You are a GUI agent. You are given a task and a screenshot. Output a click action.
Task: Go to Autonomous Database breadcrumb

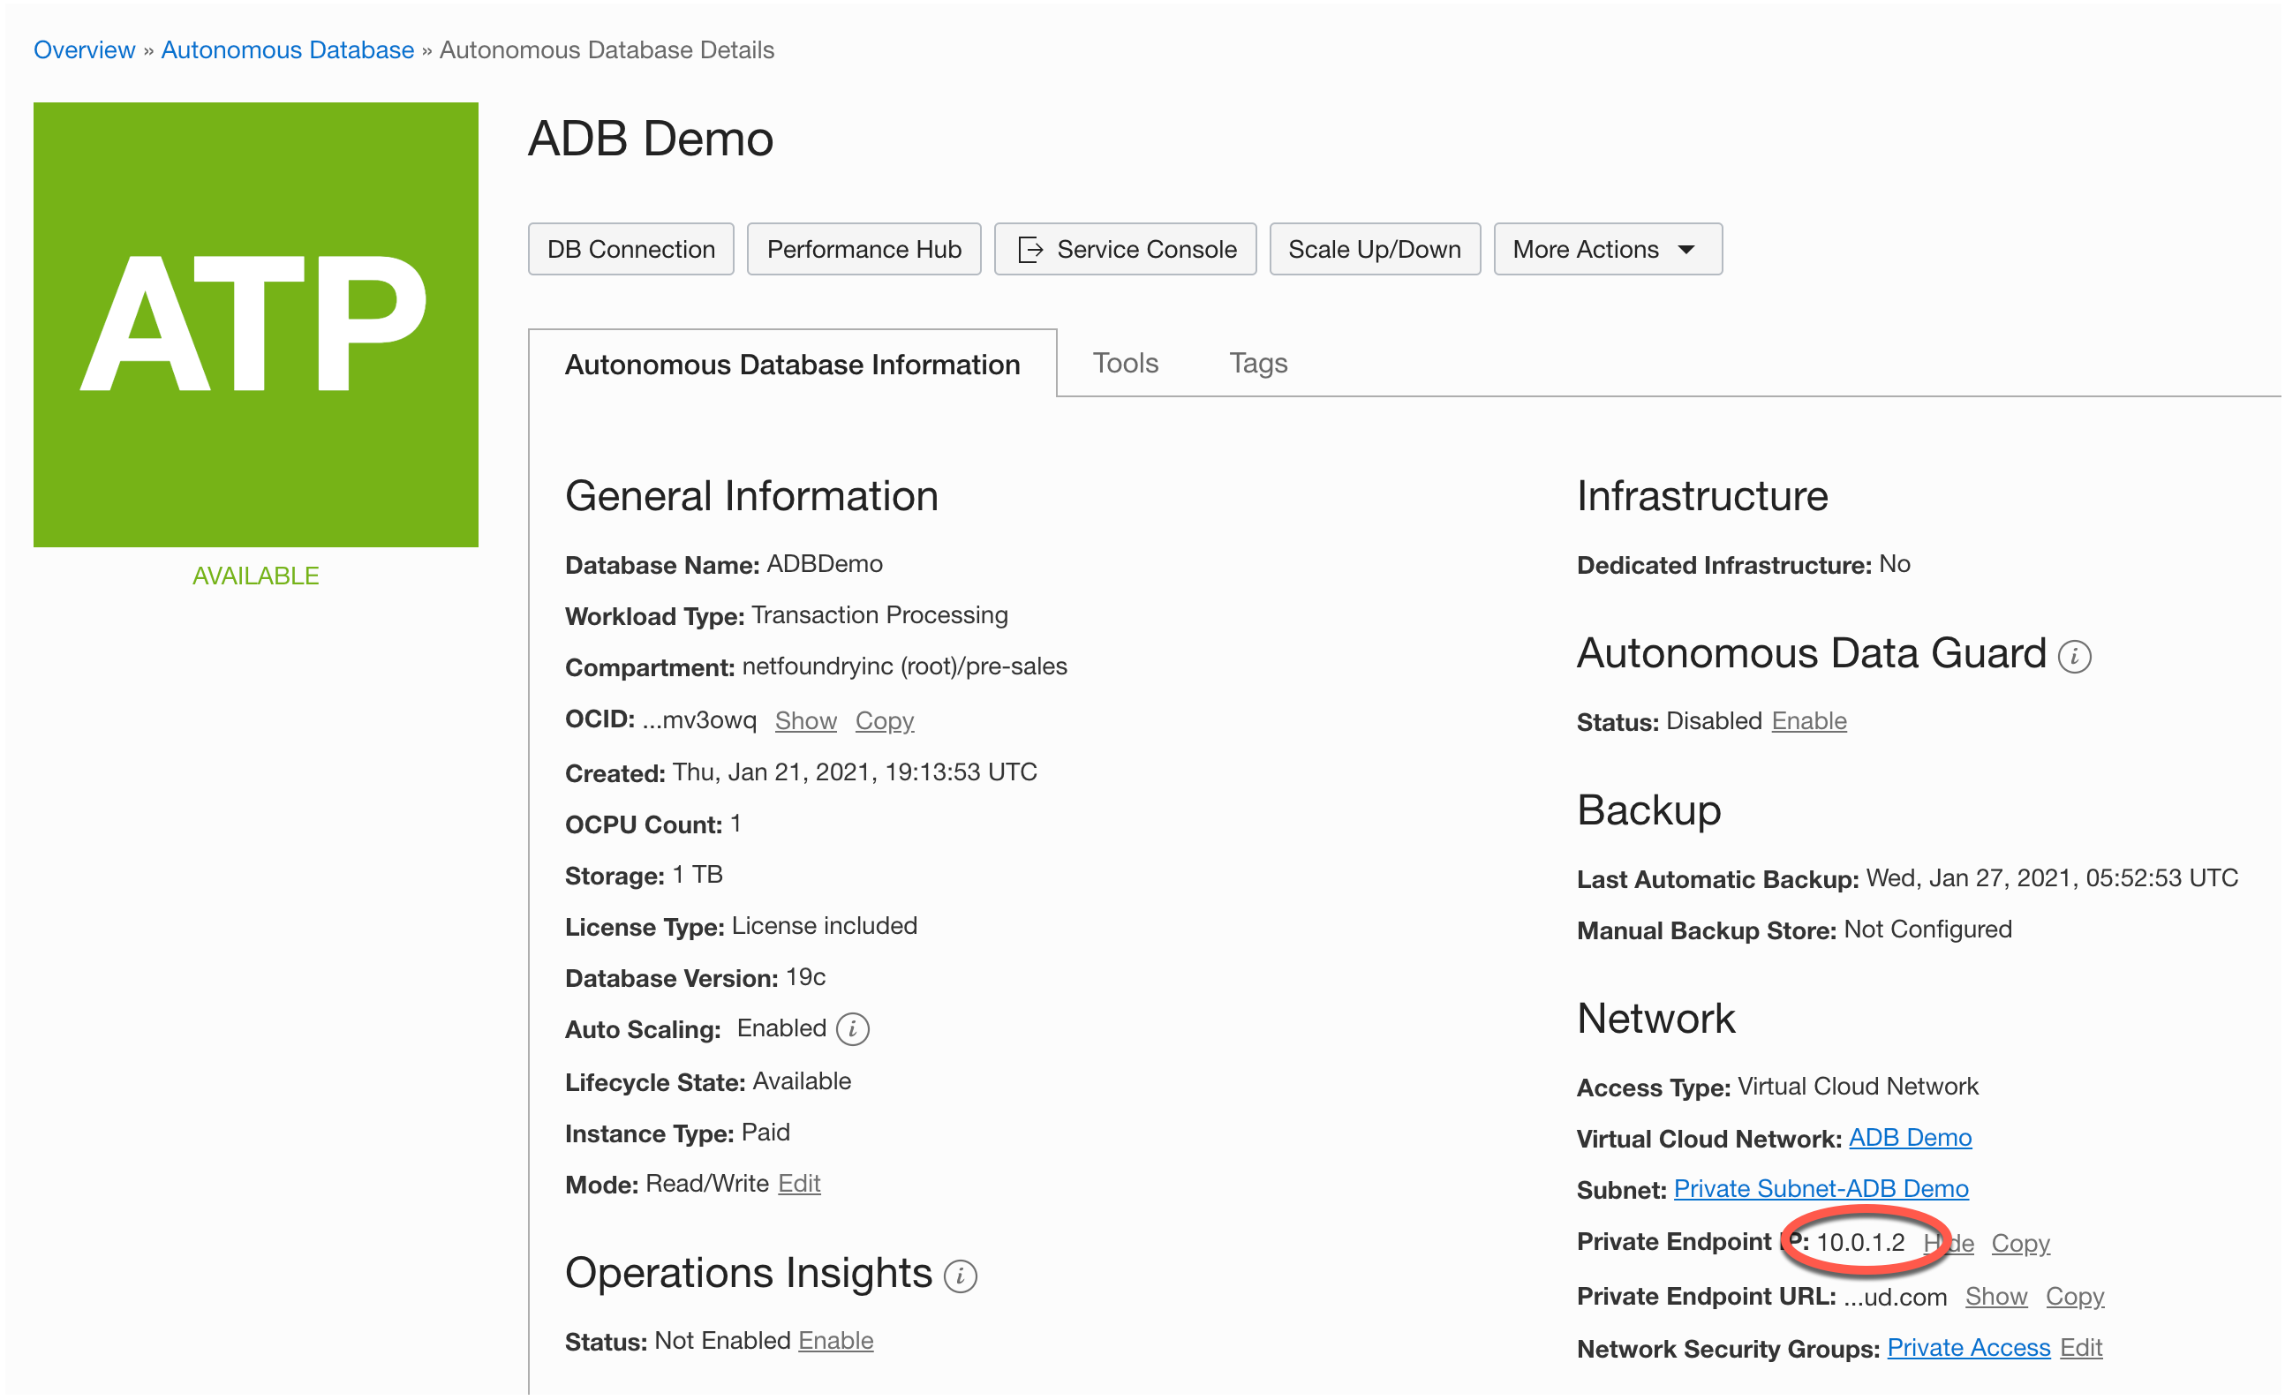pos(289,50)
